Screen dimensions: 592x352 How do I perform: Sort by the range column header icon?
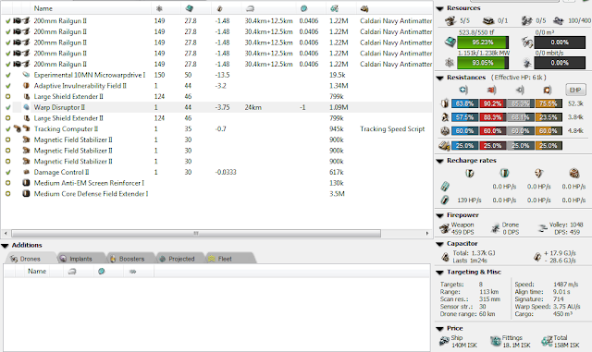pos(250,8)
